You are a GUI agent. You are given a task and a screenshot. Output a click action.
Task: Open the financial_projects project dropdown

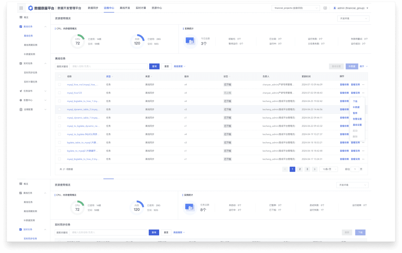pos(296,8)
